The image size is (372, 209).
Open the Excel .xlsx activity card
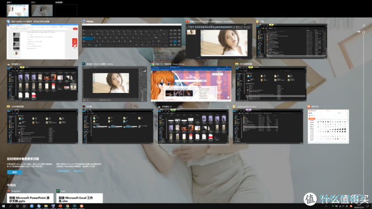coord(79,198)
